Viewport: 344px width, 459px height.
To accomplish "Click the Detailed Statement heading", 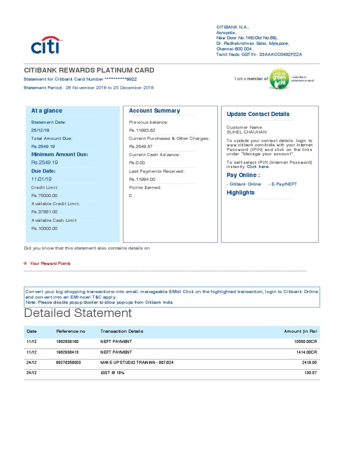I will [78, 313].
